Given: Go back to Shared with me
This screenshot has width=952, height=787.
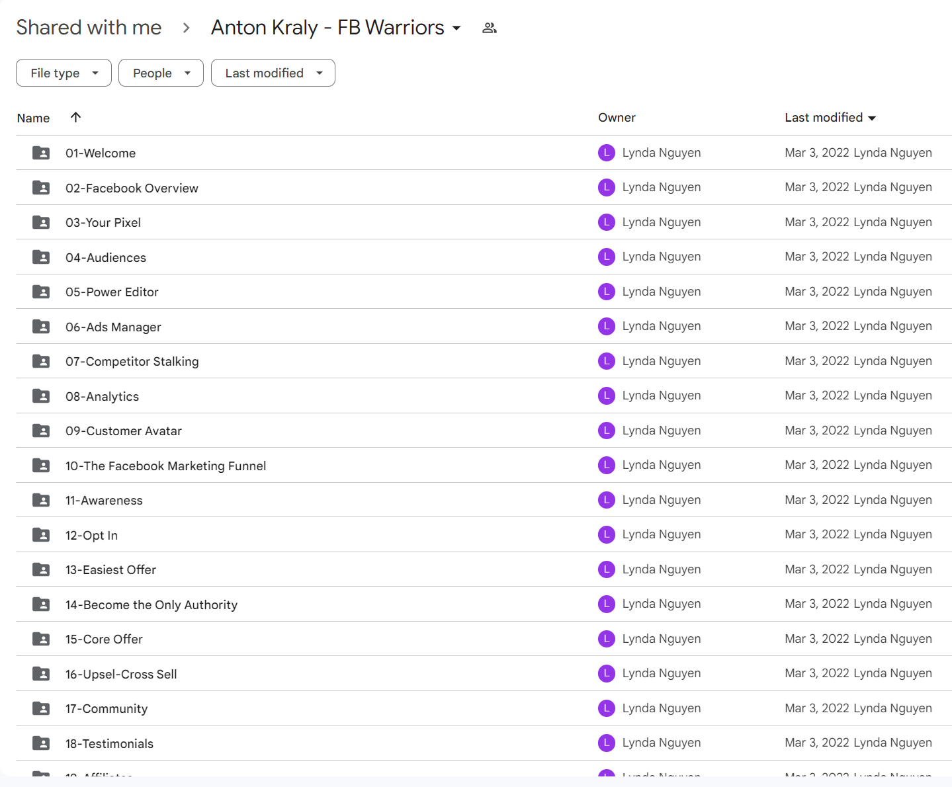Looking at the screenshot, I should coord(89,27).
